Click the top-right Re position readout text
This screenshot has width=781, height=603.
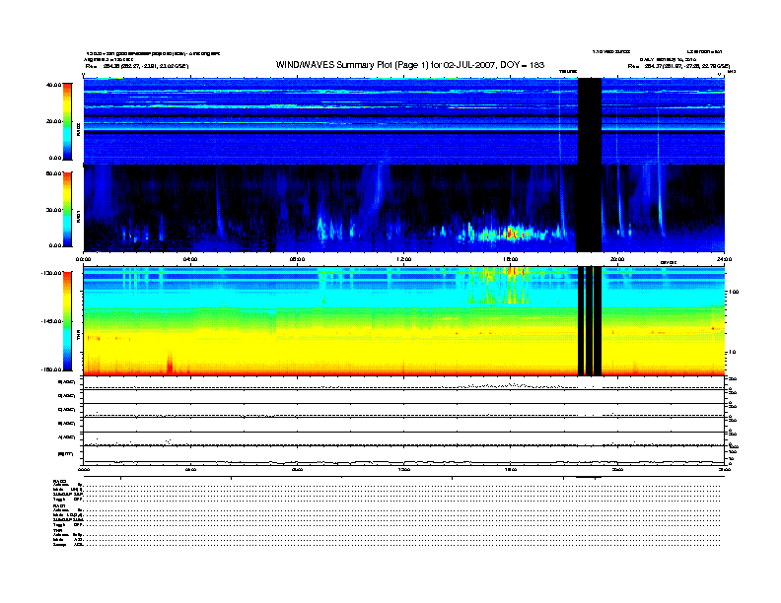point(678,66)
